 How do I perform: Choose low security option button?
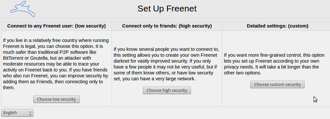coord(56,99)
